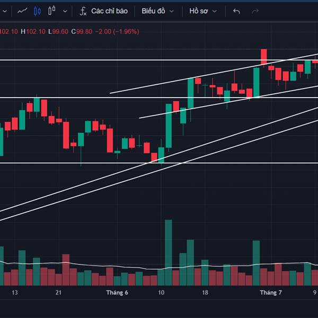The height and width of the screenshot is (318, 318).
Task: Click the tallest green volume bar
Action: coord(169,252)
